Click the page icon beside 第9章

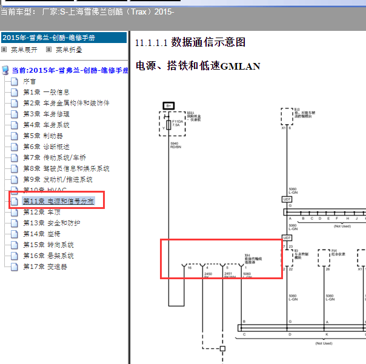15,180
